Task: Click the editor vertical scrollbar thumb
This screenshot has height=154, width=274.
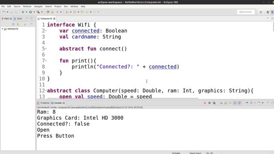Action: [x=273, y=27]
